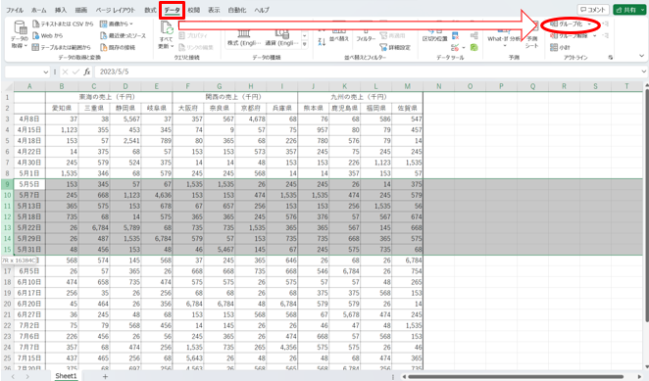Click cell 東海の売上（千円）
This screenshot has height=381, width=649.
109,97
